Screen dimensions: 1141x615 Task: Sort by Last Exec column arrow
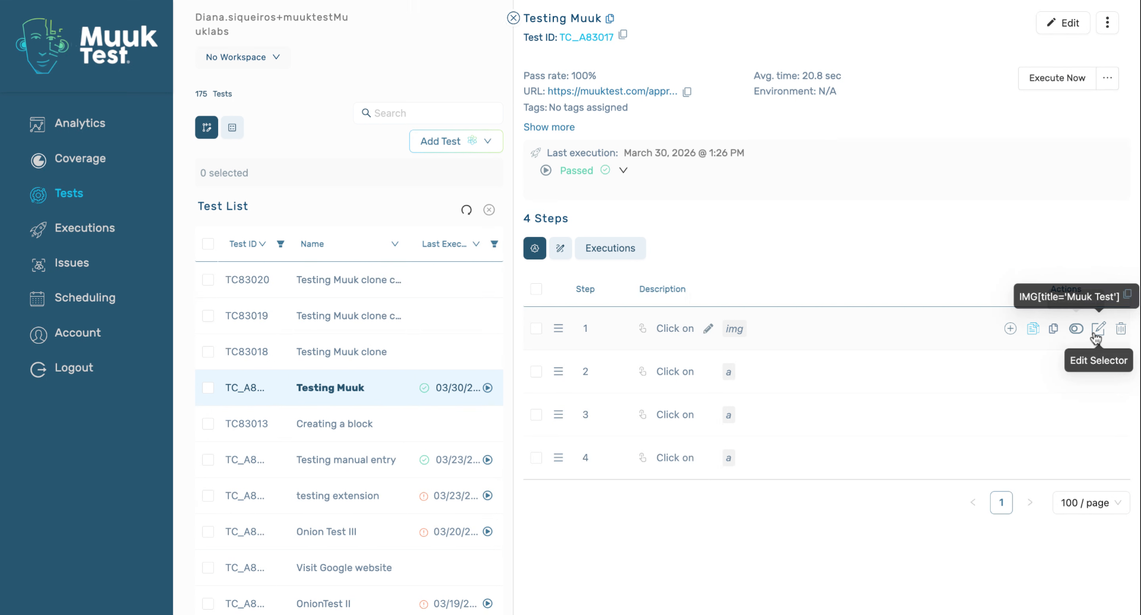[x=476, y=244]
